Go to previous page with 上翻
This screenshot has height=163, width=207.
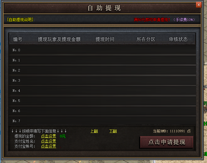pos(94,131)
